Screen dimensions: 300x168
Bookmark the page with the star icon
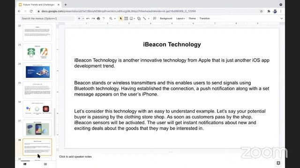[262, 11]
